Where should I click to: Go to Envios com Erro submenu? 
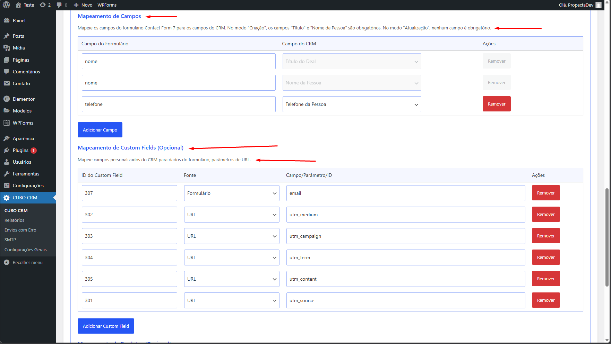click(20, 230)
